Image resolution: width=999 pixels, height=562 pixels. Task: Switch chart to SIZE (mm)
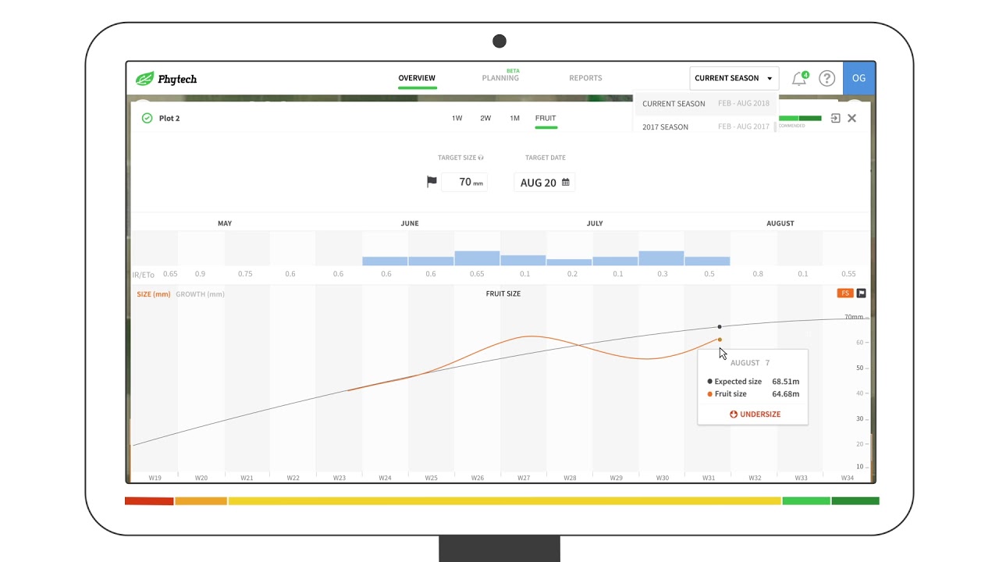(153, 294)
